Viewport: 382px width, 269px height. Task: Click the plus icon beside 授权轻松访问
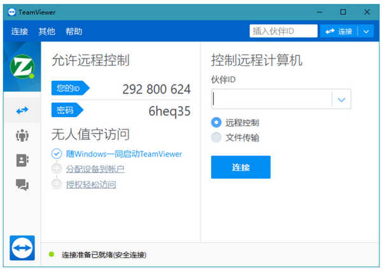tap(57, 184)
